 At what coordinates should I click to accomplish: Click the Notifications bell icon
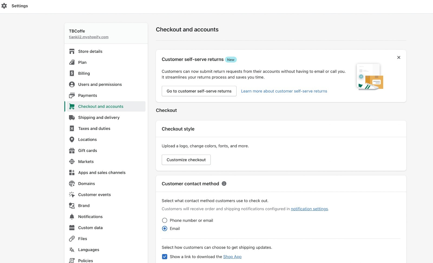(x=72, y=217)
